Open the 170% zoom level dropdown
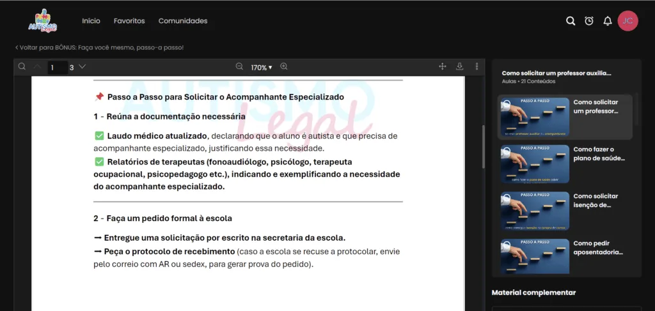Image resolution: width=655 pixels, height=311 pixels. coord(262,67)
